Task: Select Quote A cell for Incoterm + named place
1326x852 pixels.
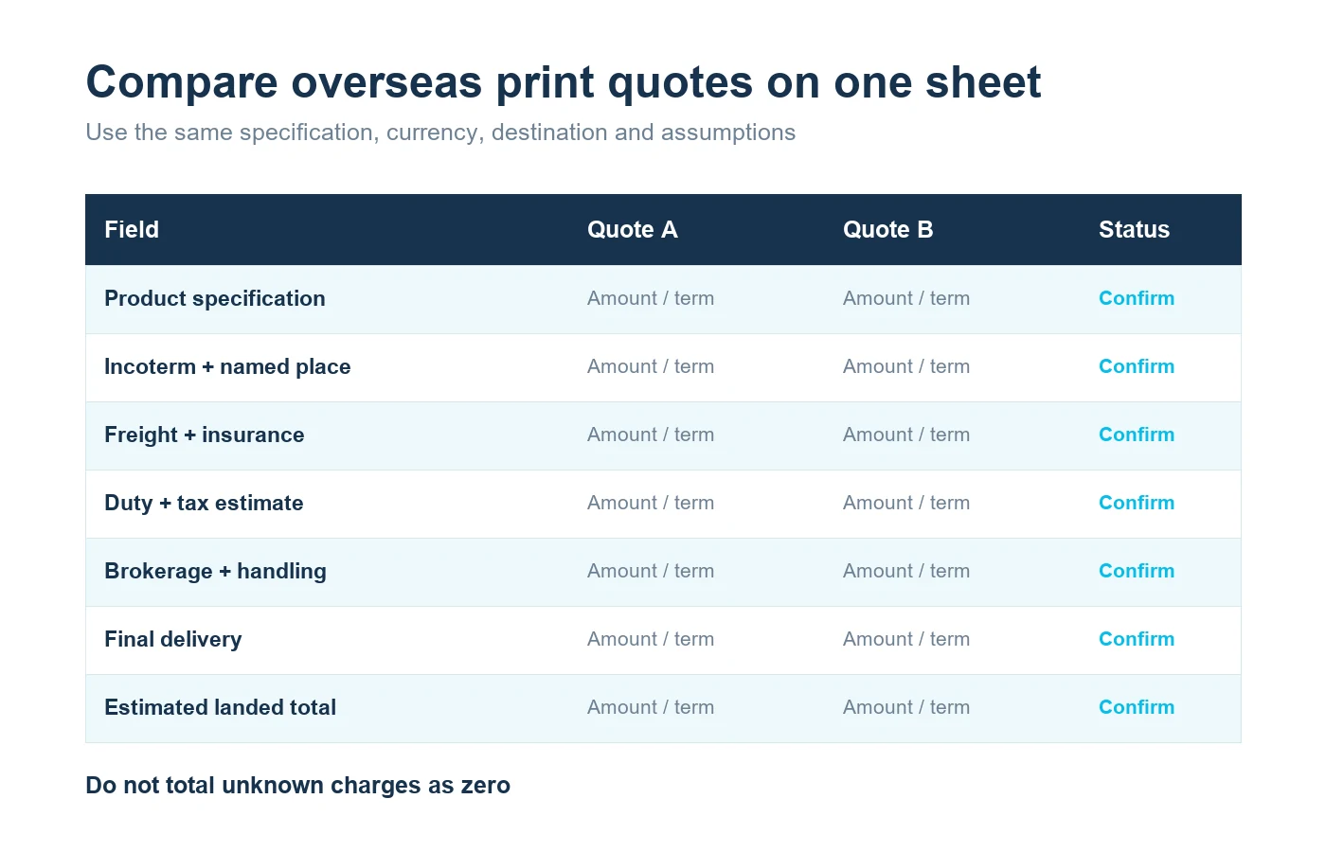Action: 651,366
